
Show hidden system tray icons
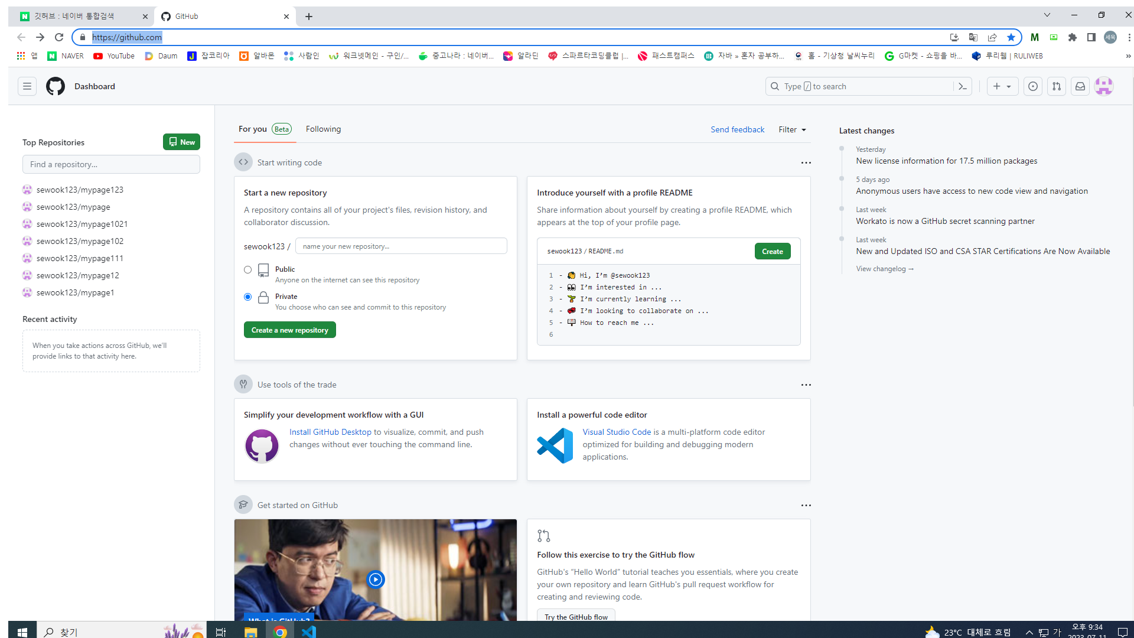(x=1029, y=632)
